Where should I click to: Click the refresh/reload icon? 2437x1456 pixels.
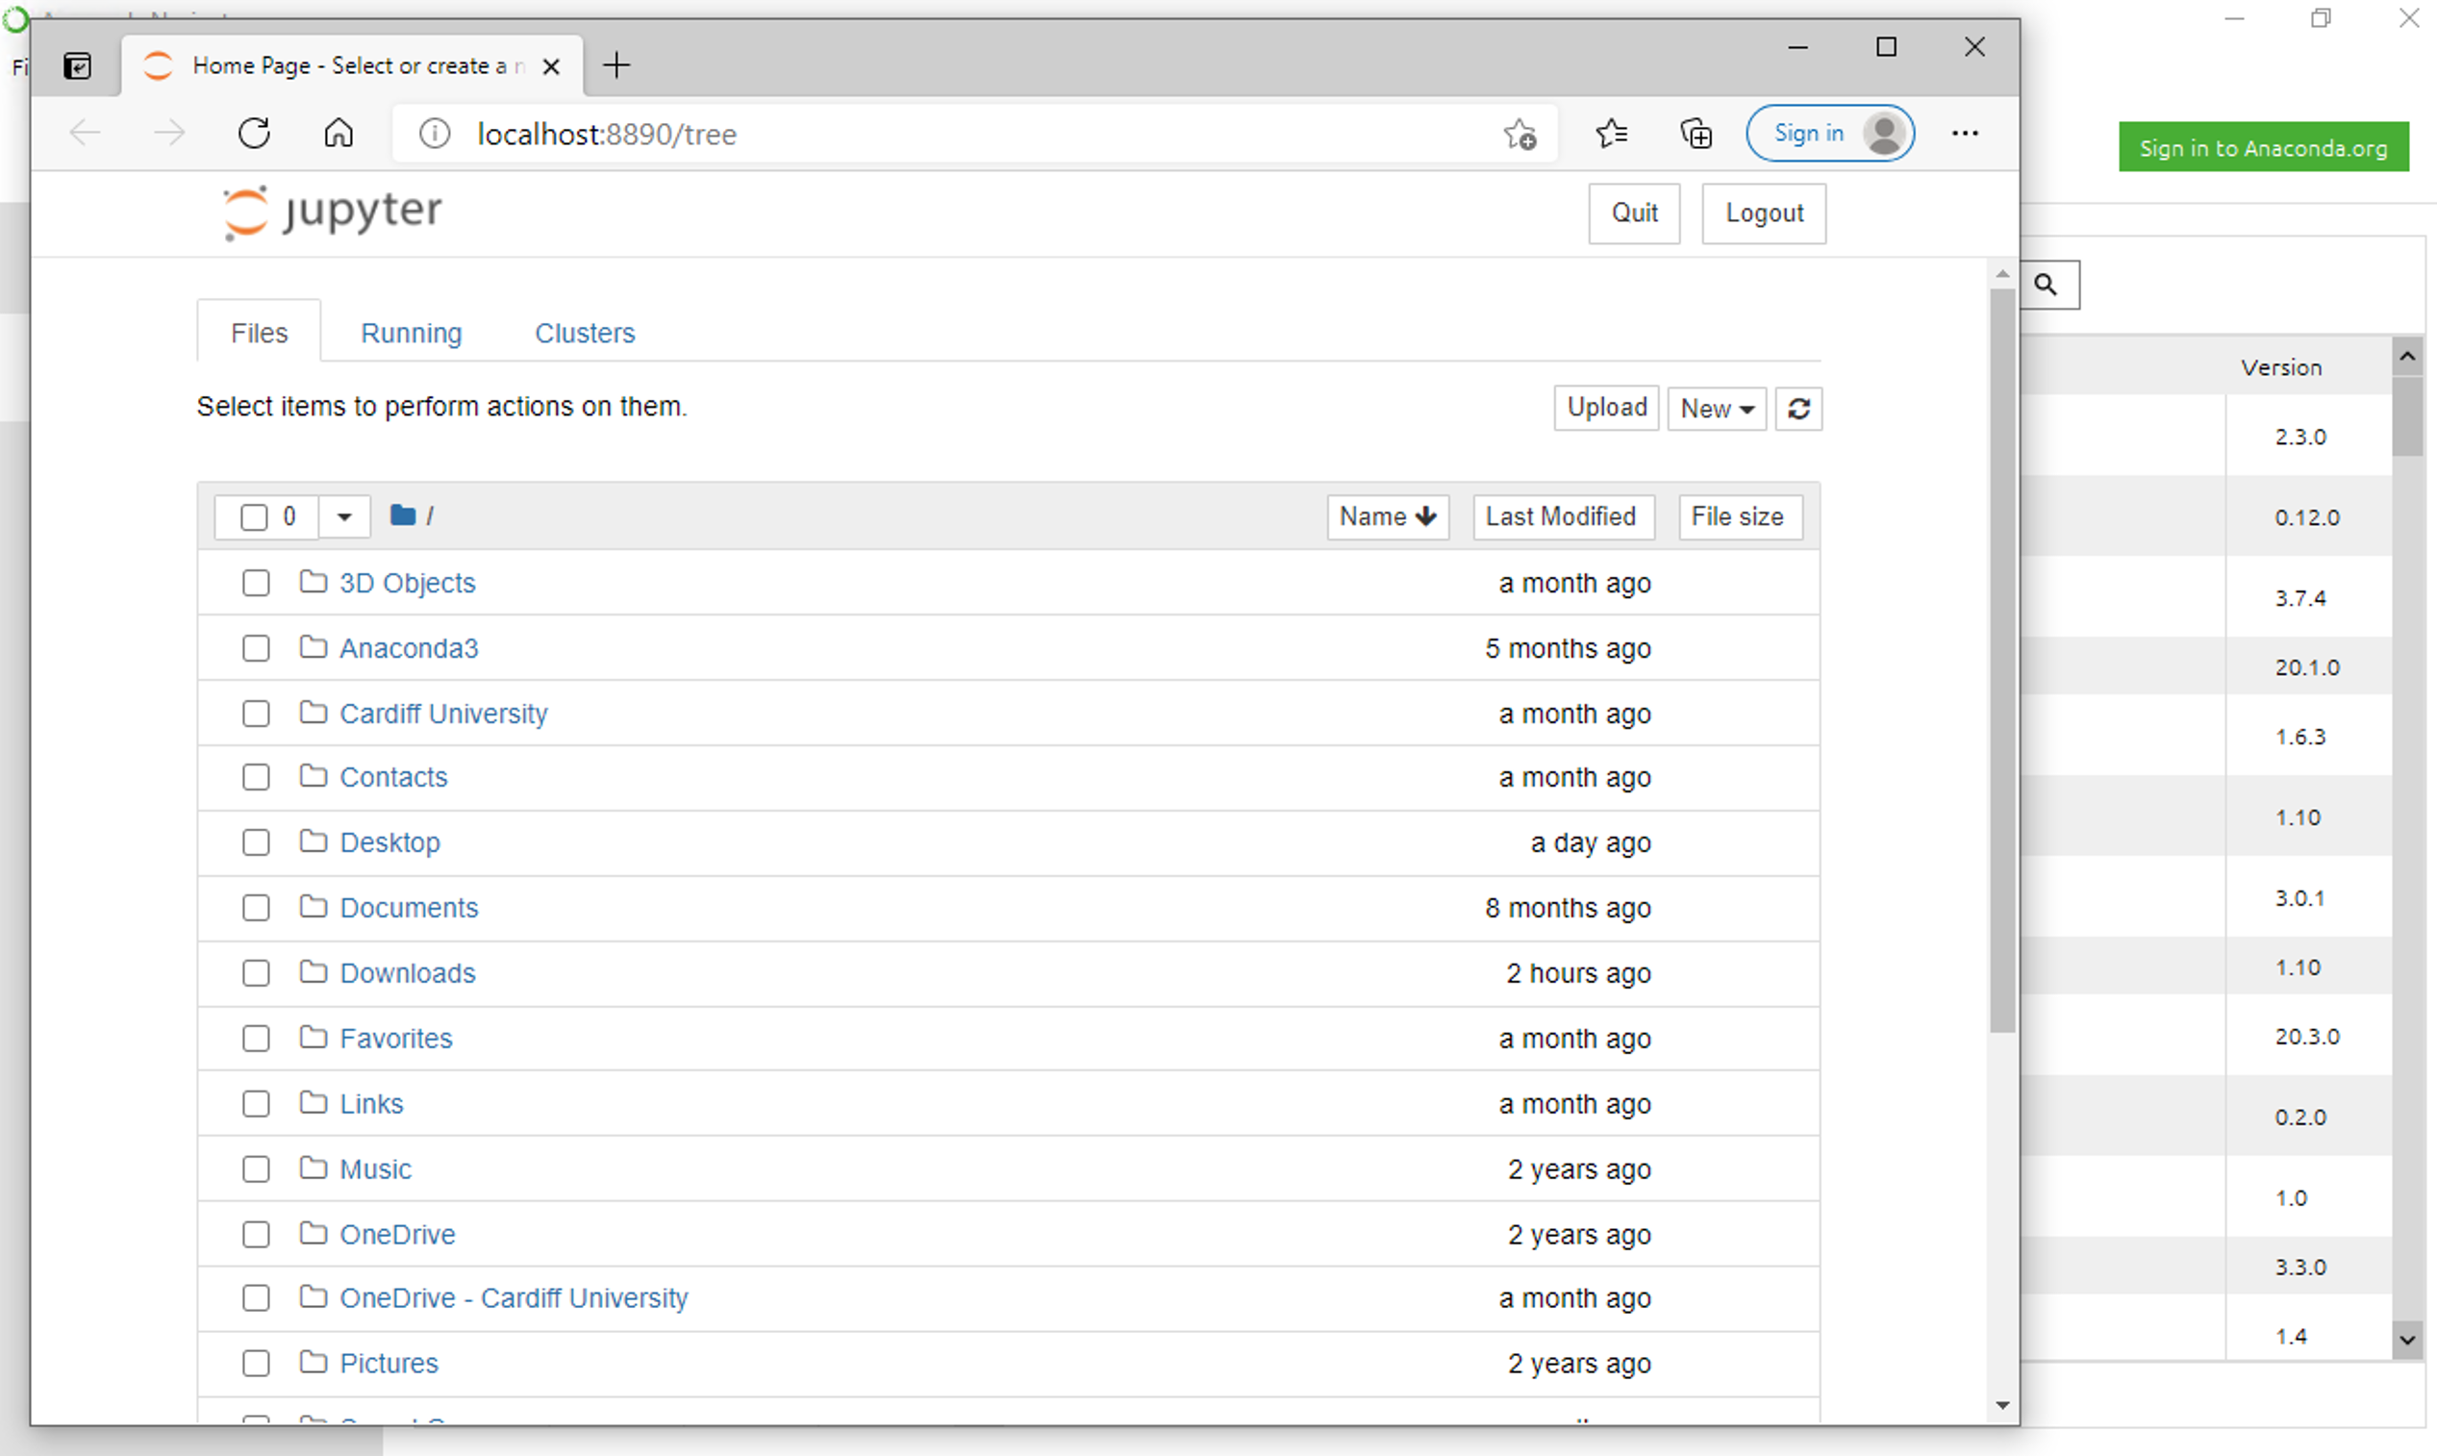(x=1799, y=409)
